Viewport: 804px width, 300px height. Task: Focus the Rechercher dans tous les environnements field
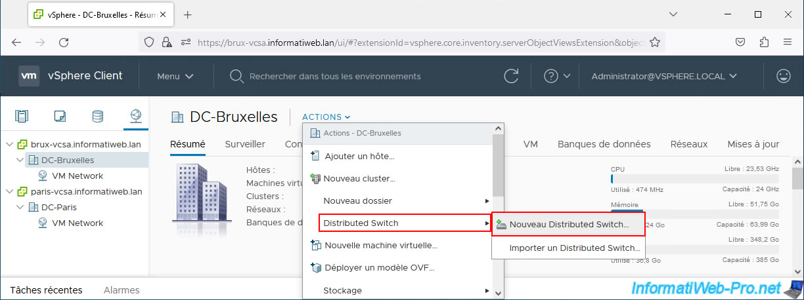click(335, 76)
